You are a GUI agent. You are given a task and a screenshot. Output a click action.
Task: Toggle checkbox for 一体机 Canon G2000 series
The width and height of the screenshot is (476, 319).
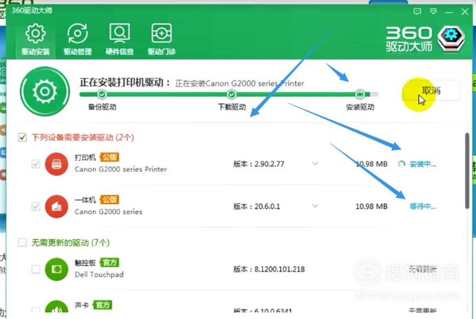click(x=36, y=206)
